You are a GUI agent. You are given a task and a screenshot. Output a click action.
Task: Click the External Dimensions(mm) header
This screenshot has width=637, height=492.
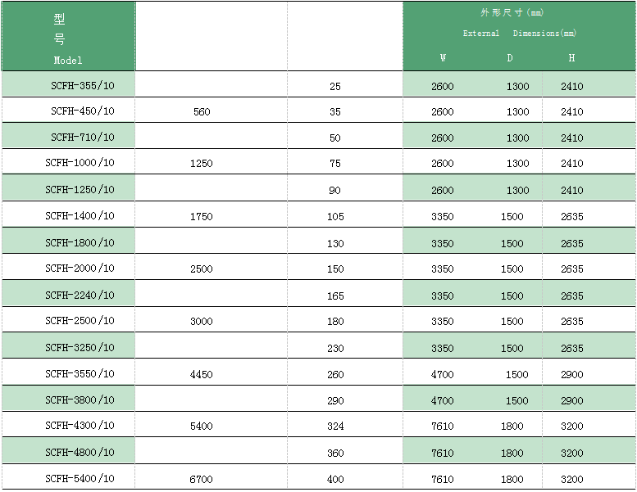coord(519,34)
